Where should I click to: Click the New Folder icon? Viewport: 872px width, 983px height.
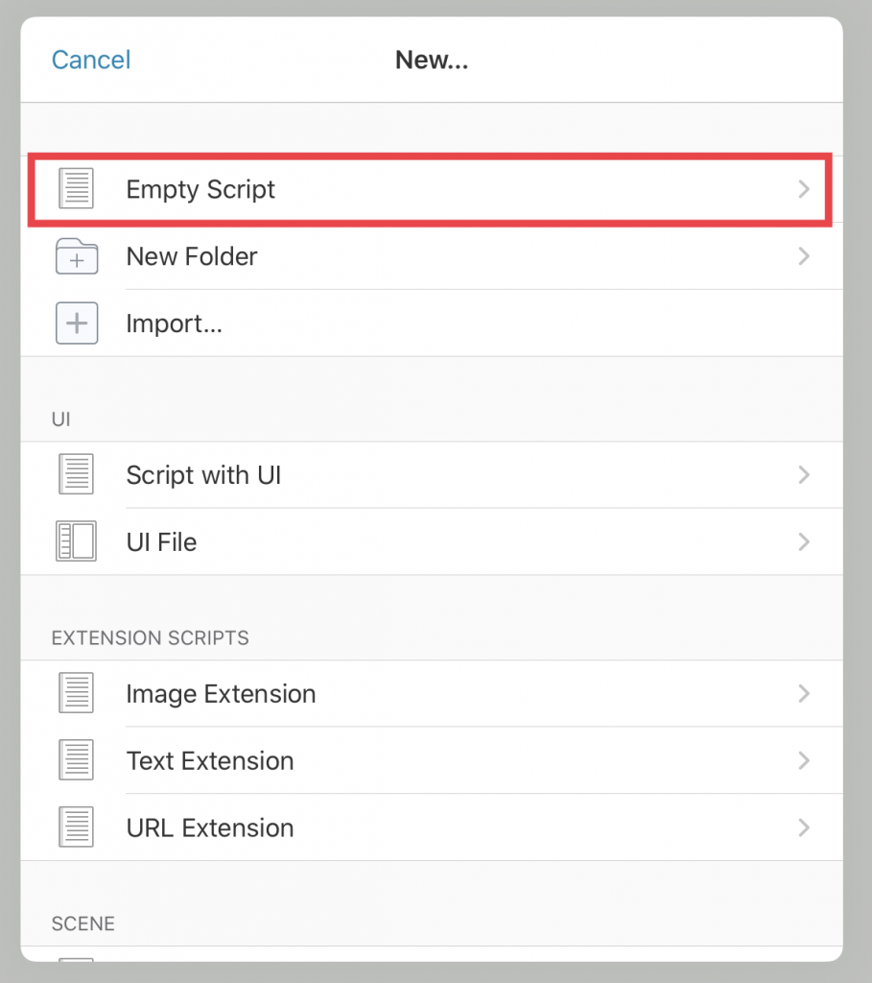(77, 256)
